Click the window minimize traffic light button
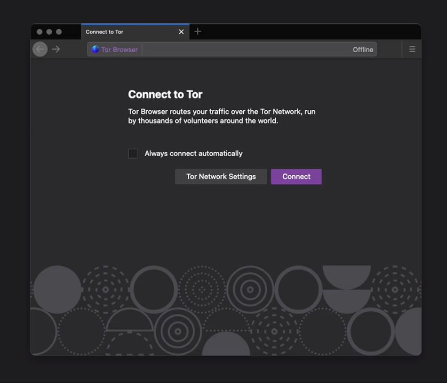 pyautogui.click(x=49, y=31)
